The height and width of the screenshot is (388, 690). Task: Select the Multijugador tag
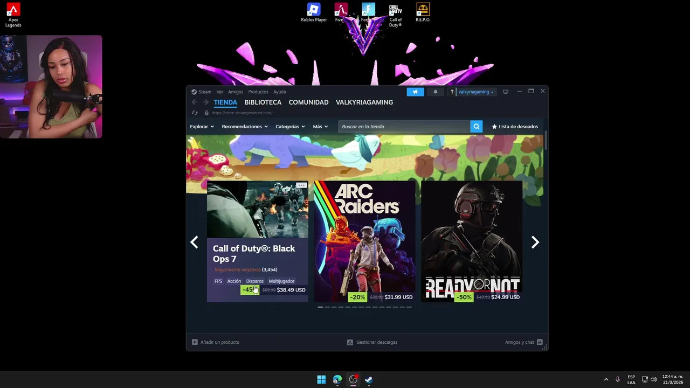pos(281,281)
